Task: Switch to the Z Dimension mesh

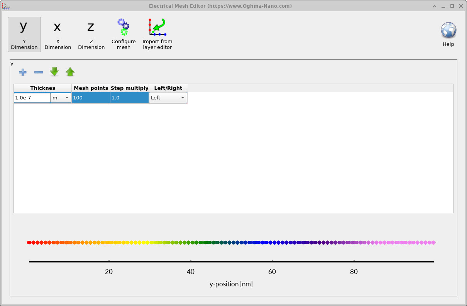Action: click(x=91, y=34)
